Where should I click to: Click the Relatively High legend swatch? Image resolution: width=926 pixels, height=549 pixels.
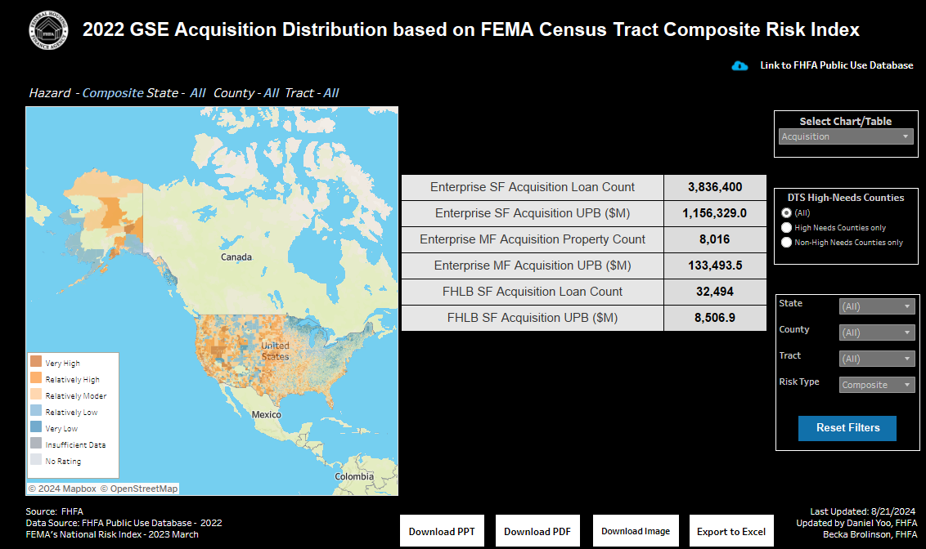[x=36, y=377]
